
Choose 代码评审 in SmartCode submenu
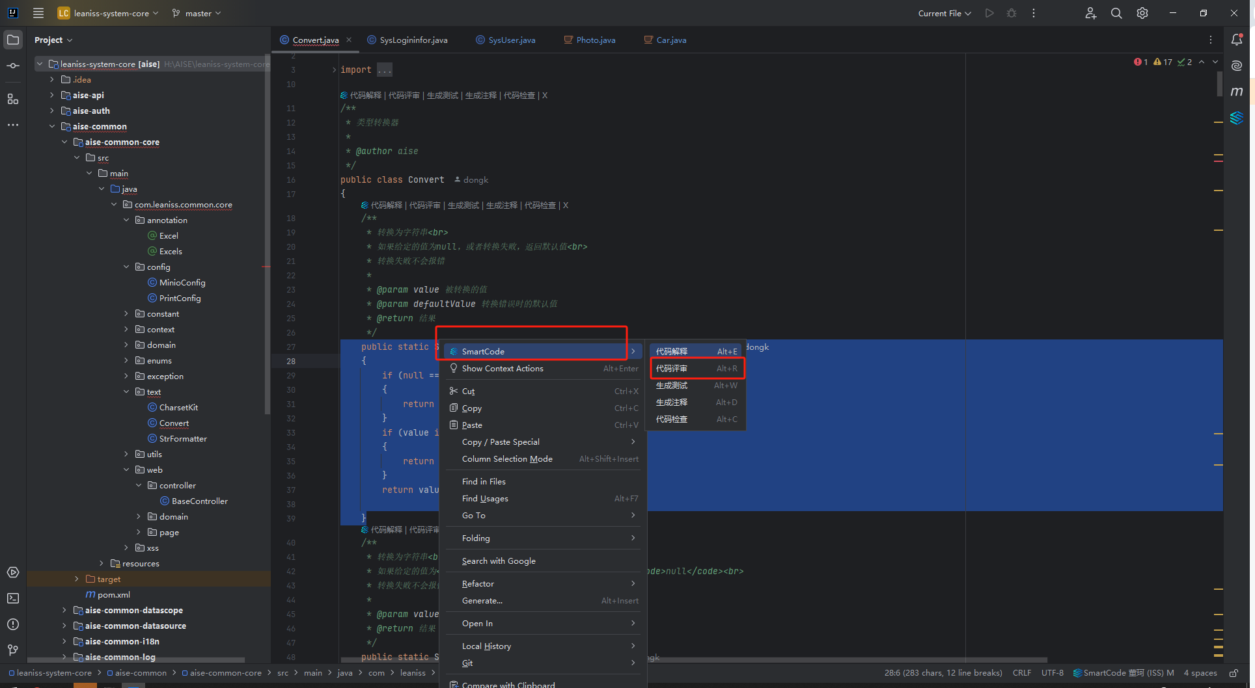click(x=696, y=368)
